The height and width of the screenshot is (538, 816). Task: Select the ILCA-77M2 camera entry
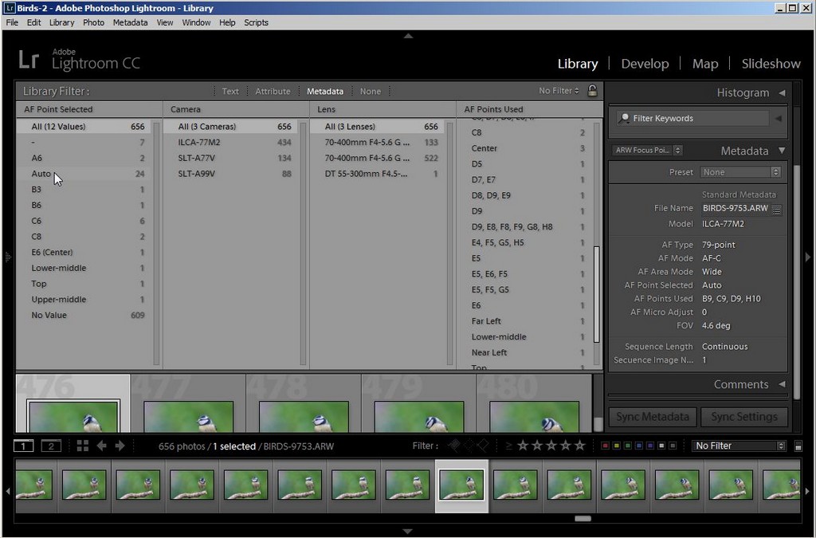[x=198, y=142]
